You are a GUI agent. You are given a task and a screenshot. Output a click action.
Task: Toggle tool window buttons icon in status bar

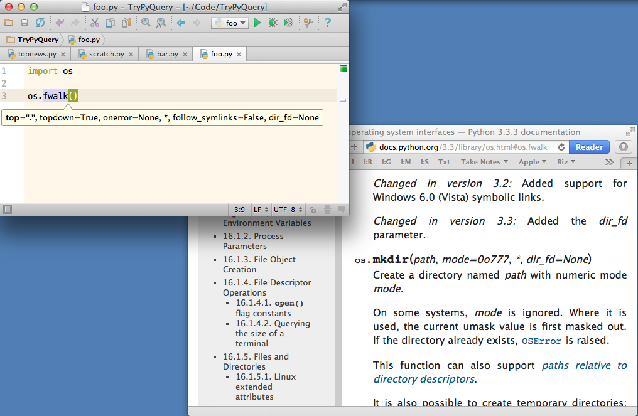coord(8,210)
